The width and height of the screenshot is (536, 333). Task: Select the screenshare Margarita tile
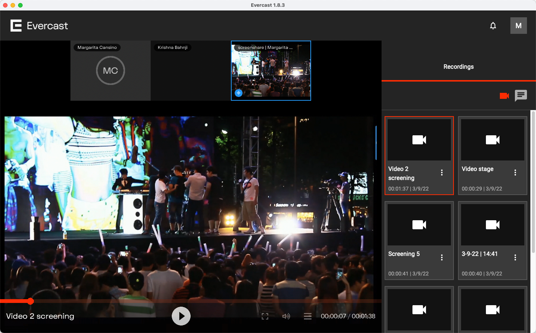271,71
